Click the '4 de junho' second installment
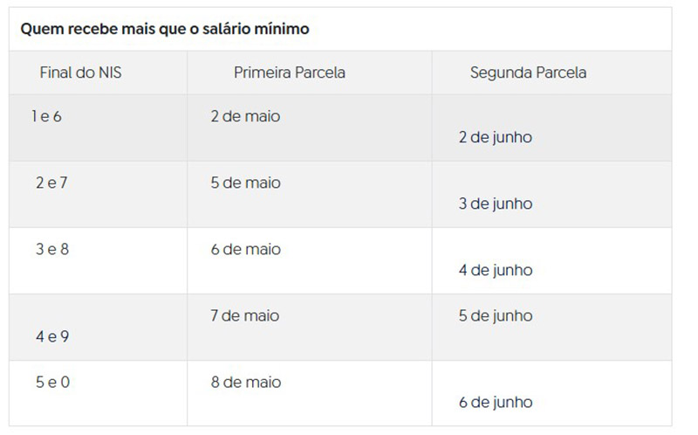This screenshot has width=698, height=435. pos(495,271)
